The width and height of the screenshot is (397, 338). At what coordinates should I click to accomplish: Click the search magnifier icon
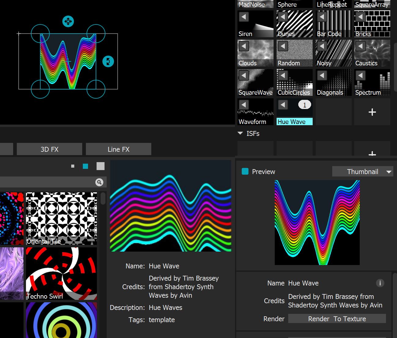point(99,182)
